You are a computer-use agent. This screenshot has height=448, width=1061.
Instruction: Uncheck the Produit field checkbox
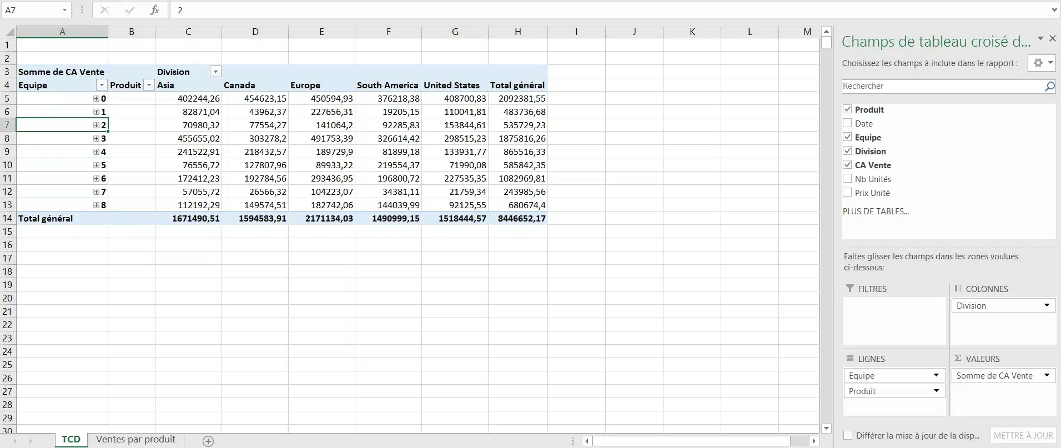[x=847, y=109]
